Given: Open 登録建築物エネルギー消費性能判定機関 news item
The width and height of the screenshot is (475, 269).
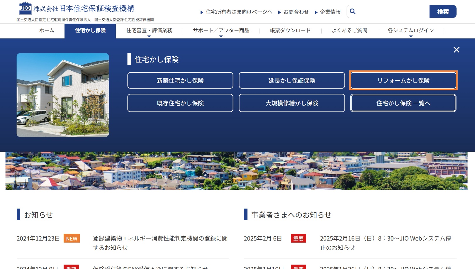Looking at the screenshot, I should tap(160, 243).
